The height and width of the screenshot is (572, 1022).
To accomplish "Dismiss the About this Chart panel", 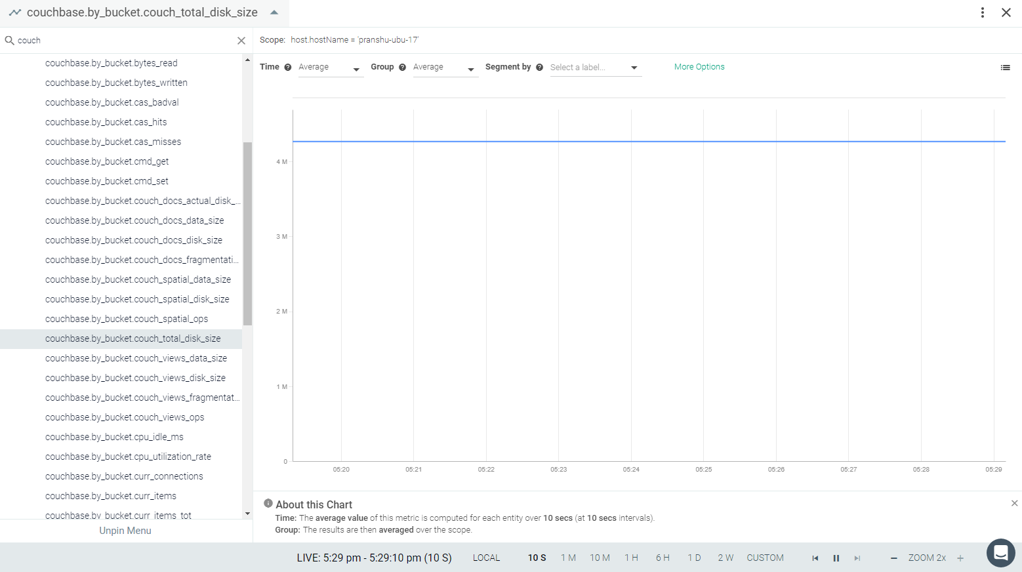I will (1015, 503).
